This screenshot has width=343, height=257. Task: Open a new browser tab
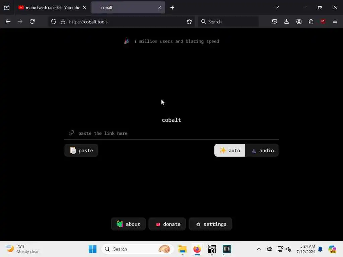coord(172,8)
